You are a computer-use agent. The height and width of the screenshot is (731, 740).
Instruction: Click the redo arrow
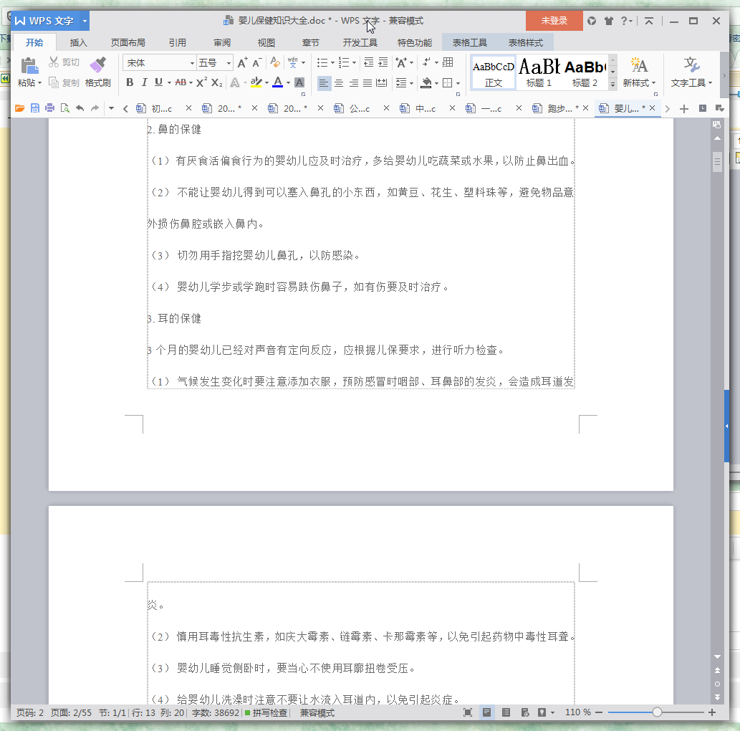coord(95,108)
